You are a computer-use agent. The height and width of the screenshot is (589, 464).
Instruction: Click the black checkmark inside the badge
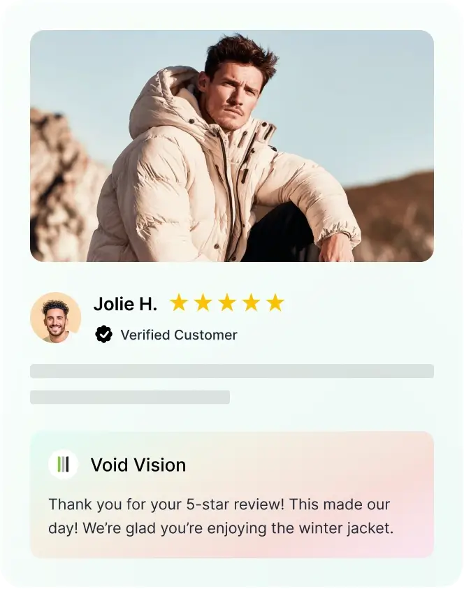(103, 334)
